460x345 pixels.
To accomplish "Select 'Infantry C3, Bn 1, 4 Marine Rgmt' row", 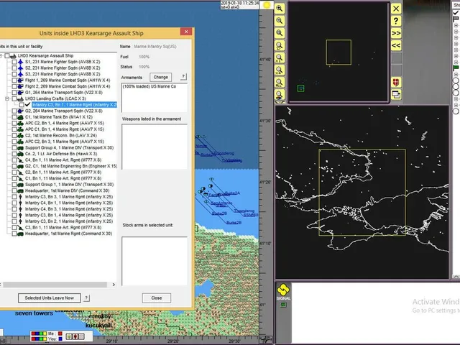I will (x=69, y=216).
